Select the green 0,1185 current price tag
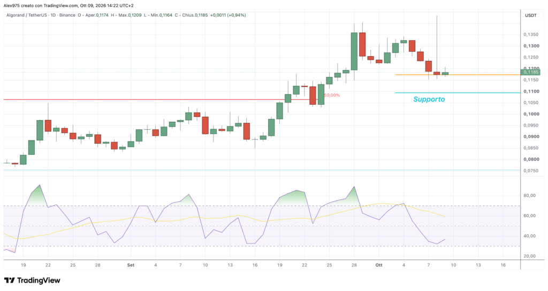The width and height of the screenshot is (548, 291). tap(530, 73)
